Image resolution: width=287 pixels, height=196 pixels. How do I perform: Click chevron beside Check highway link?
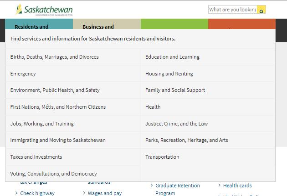click(16, 193)
